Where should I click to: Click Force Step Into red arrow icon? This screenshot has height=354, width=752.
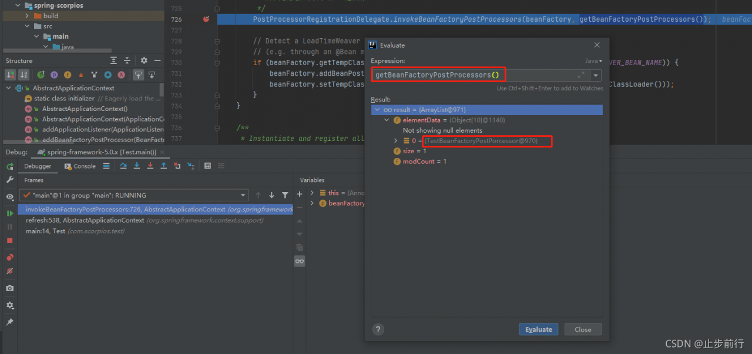(150, 166)
